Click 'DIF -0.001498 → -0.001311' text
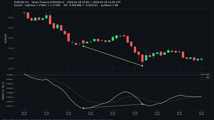 point(81,5)
